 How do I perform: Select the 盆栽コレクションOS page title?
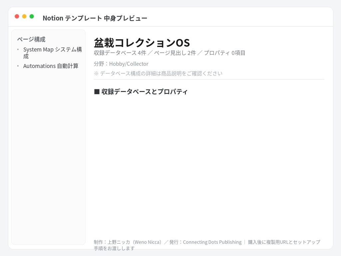coord(142,43)
